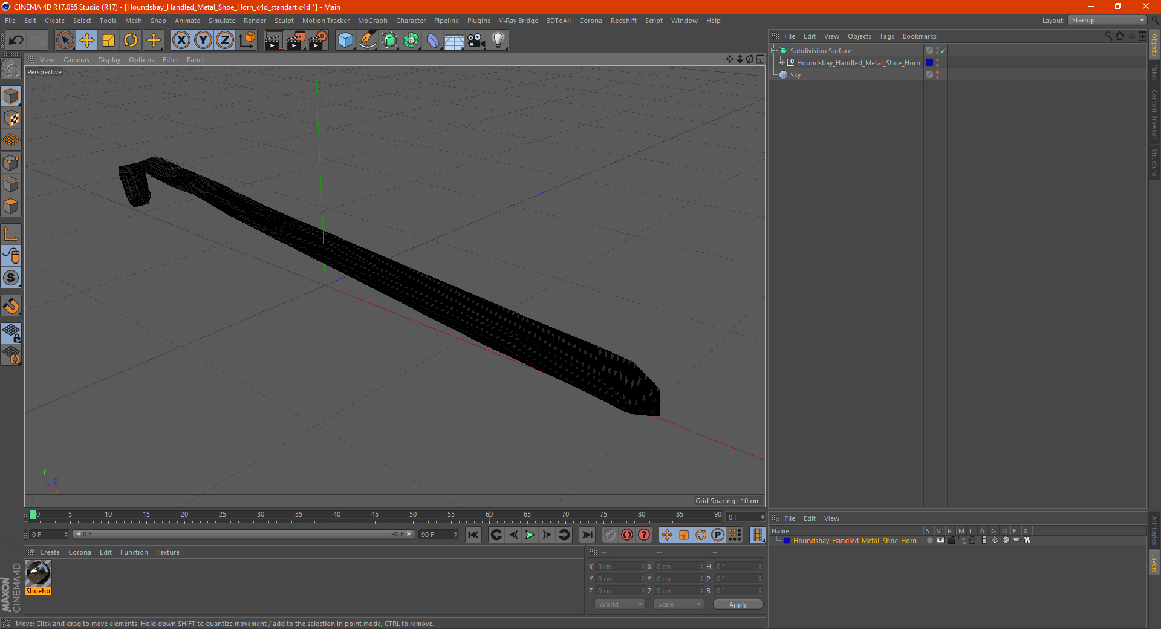Switch to Edges mode
Screen dimensions: 1161x629
[x=11, y=184]
